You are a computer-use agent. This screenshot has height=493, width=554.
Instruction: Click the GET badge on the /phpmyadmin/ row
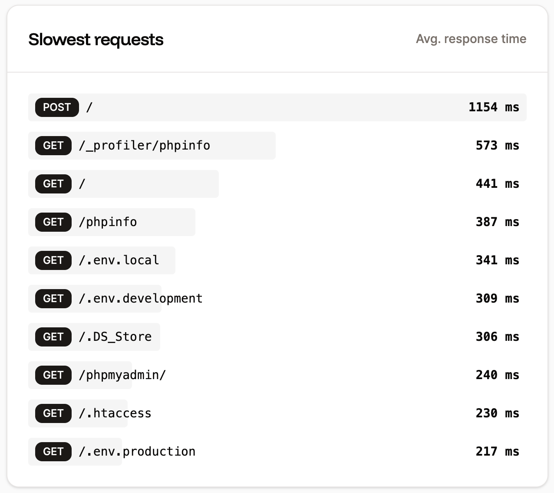[x=53, y=375]
